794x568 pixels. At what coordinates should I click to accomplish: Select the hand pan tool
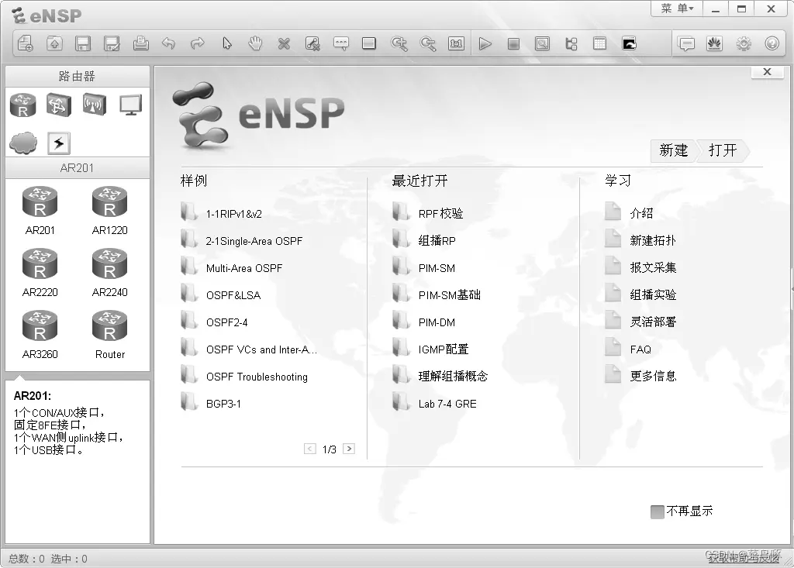255,43
